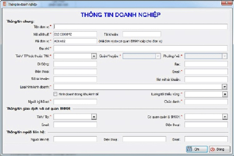Image resolution: width=234 pixels, height=156 pixels.
Task: Open the Tỉnh/TP trực thuộc TW dropdown
Action: [94, 56]
